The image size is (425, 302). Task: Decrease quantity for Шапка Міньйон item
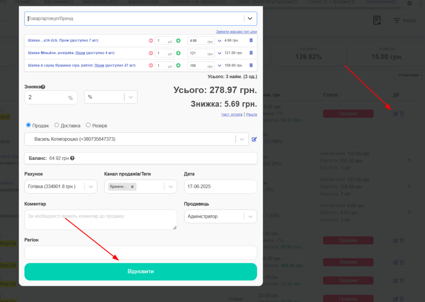tap(151, 53)
